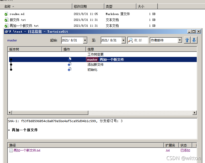Sort Explorer by 大小 column header
The image size is (205, 163).
[x=147, y=6]
